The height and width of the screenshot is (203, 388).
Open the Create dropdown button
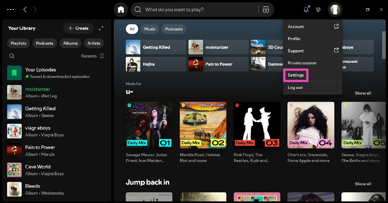click(78, 28)
